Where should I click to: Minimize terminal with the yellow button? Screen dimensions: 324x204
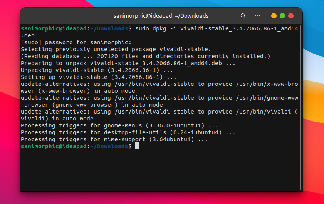(274, 16)
